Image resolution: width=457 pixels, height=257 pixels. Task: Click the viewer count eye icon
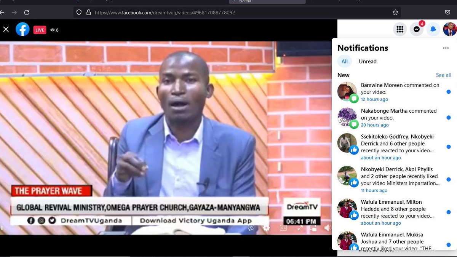(53, 30)
